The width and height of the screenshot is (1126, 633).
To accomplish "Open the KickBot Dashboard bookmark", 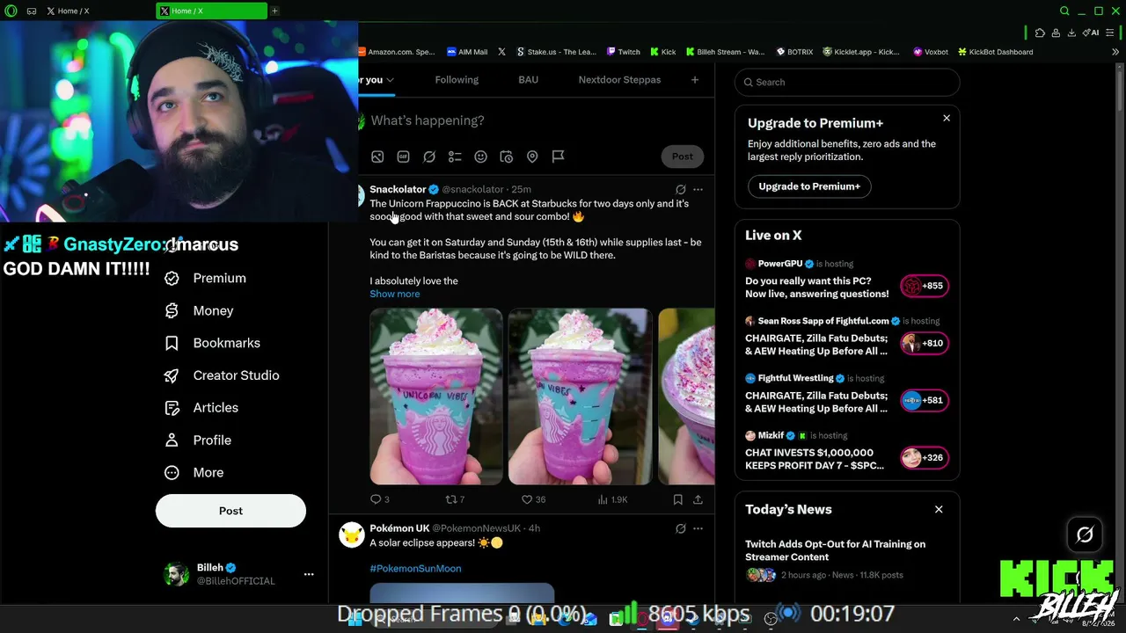I will [x=995, y=52].
